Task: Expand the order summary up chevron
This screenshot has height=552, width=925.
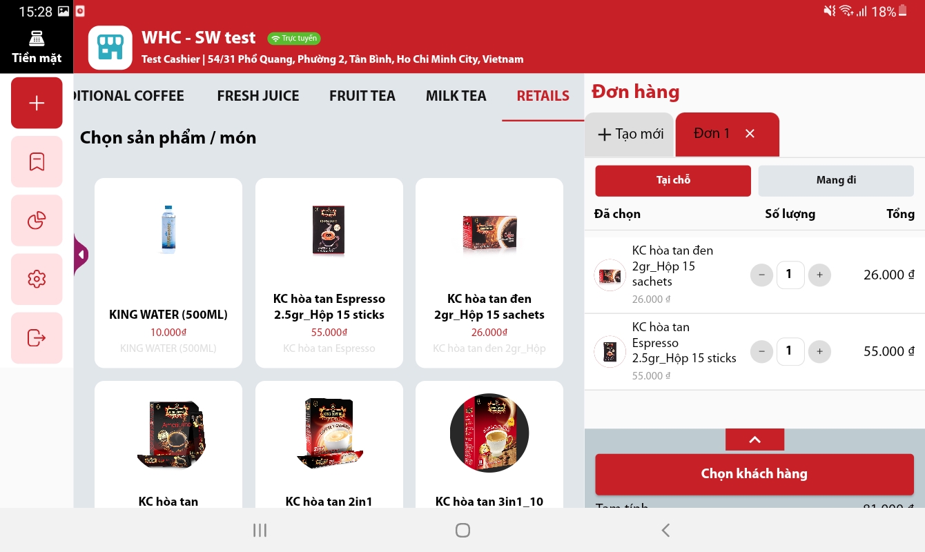Action: (754, 440)
